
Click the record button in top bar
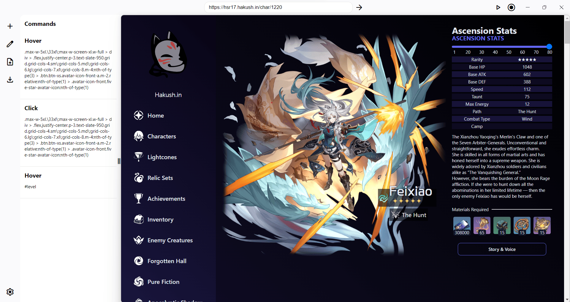coord(512,7)
